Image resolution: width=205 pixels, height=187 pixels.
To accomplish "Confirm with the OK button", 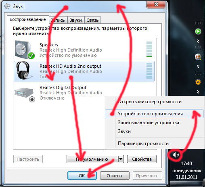I will (x=82, y=176).
